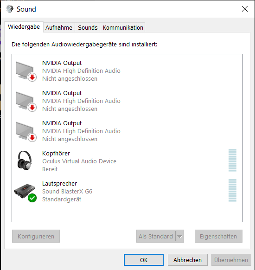
Task: Open the Aufnahme tab
Action: point(59,27)
